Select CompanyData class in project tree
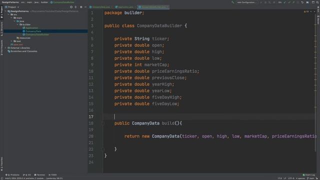Viewport: 320px width, 180px height. click(x=32, y=31)
